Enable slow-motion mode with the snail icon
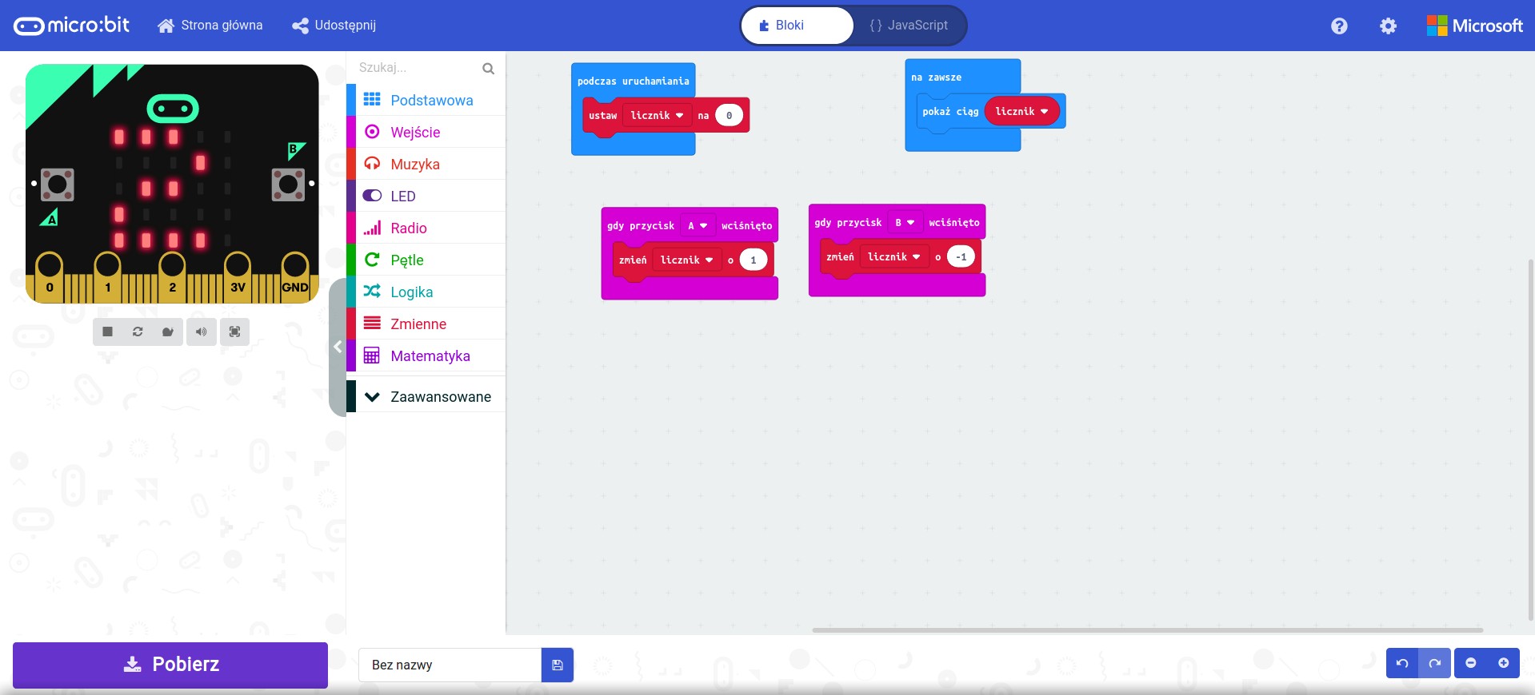This screenshot has width=1535, height=695. click(x=168, y=332)
